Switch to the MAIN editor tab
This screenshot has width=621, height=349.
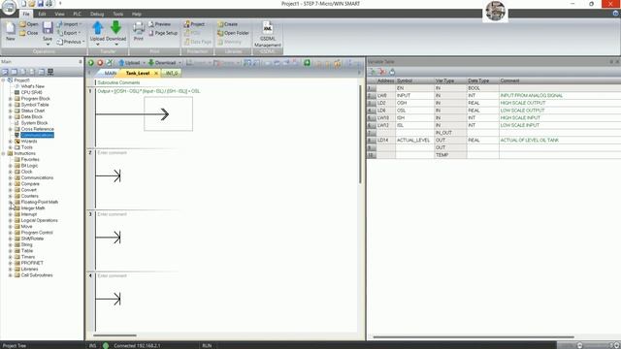coord(111,74)
